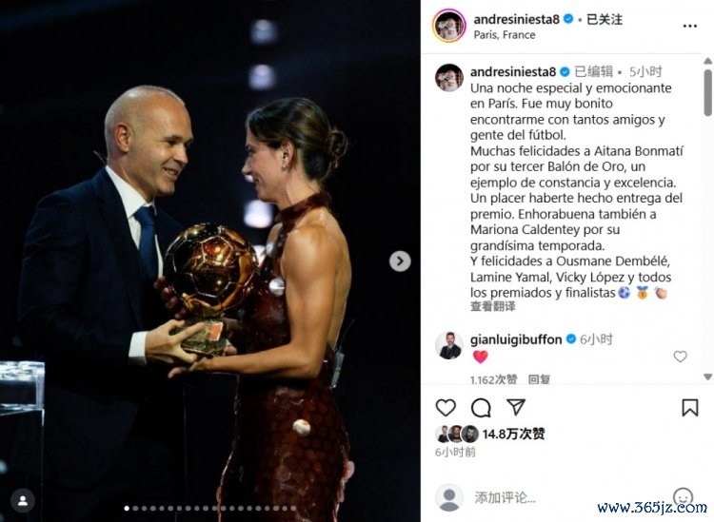Like gianluigibuffon's comment heart
714x522 pixels.
click(680, 357)
